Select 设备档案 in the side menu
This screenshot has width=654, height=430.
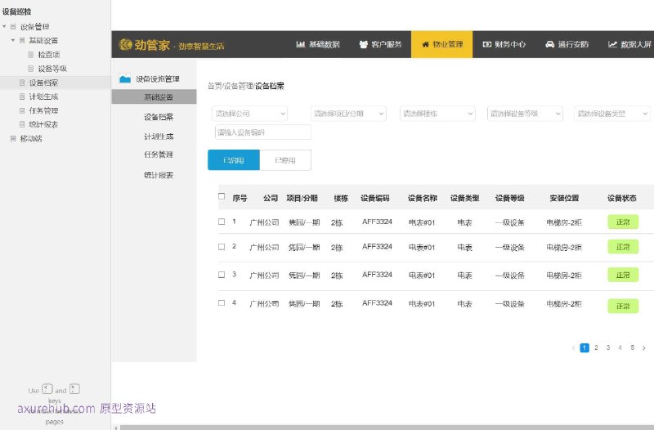click(159, 117)
